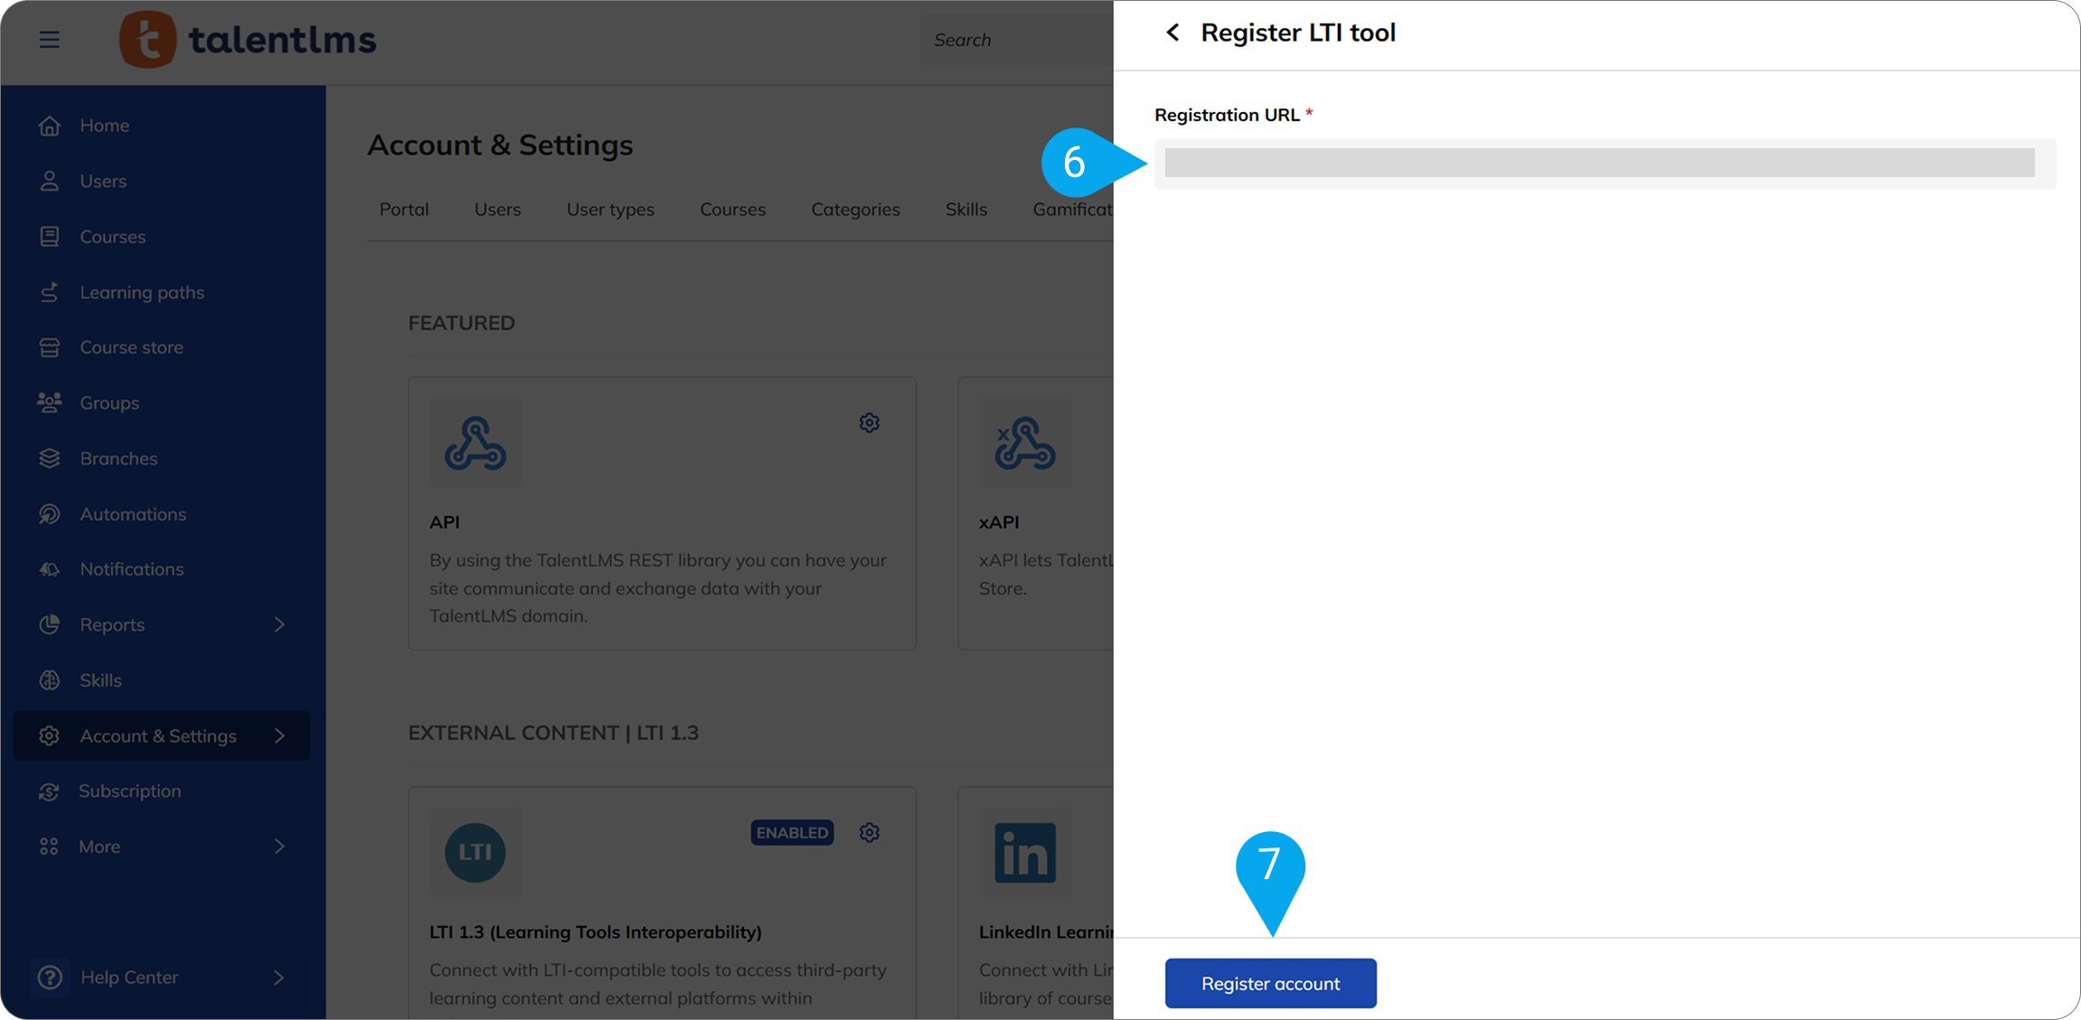This screenshot has width=2081, height=1020.
Task: Select Home in the sidebar
Action: point(104,125)
